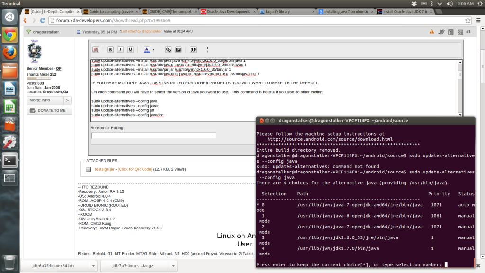Image resolution: width=485 pixels, height=273 pixels.
Task: Launch Firefox from the launcher
Action: [9, 53]
